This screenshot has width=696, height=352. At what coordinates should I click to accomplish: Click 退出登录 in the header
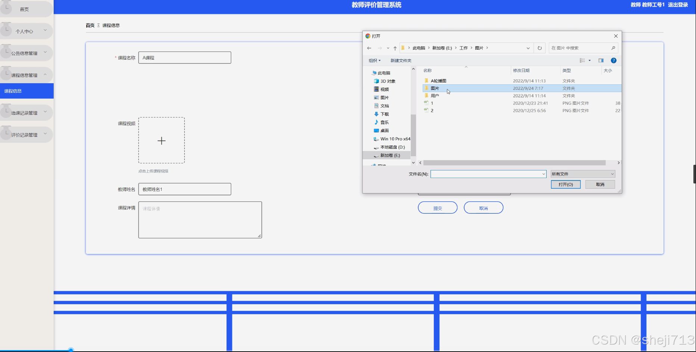click(678, 5)
